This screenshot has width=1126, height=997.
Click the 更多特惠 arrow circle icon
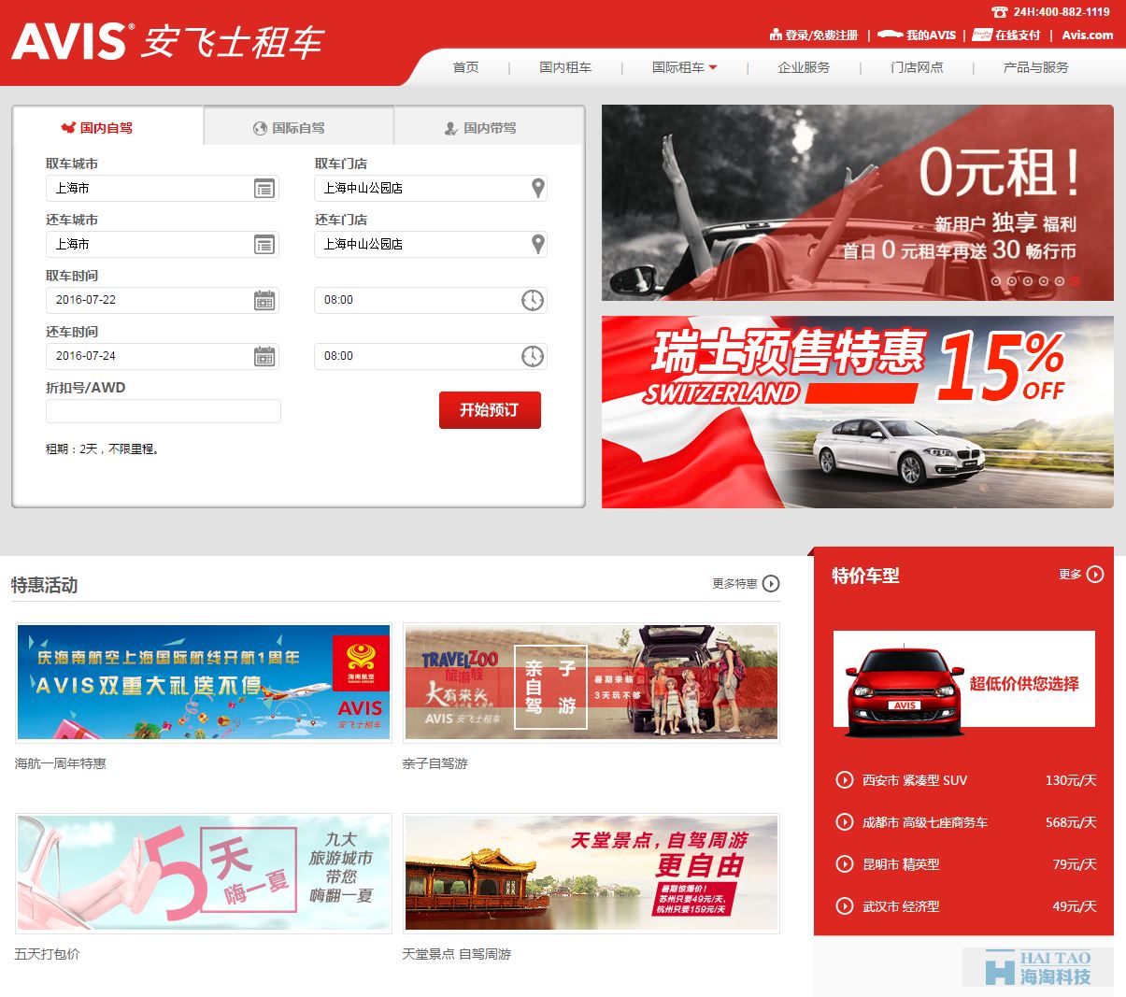(771, 584)
